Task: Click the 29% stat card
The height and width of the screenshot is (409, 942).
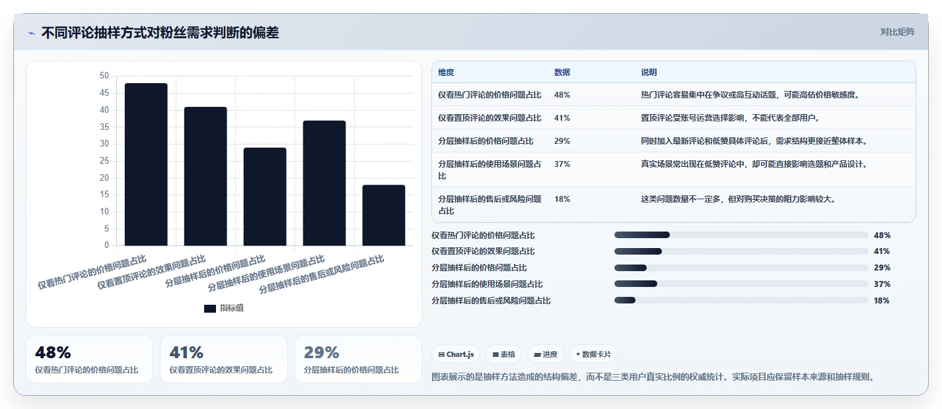Action: [358, 359]
